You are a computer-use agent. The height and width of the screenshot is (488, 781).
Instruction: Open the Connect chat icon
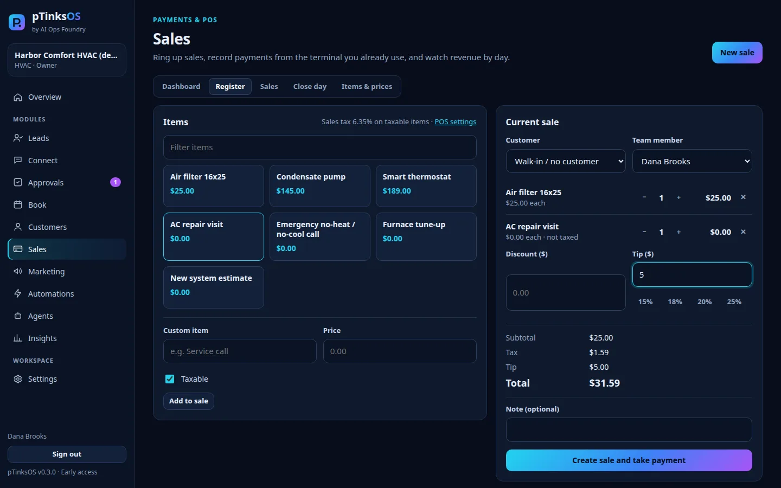(18, 160)
